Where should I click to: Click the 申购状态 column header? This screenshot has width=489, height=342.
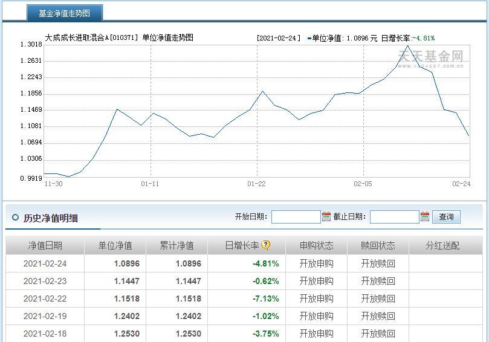[316, 245]
